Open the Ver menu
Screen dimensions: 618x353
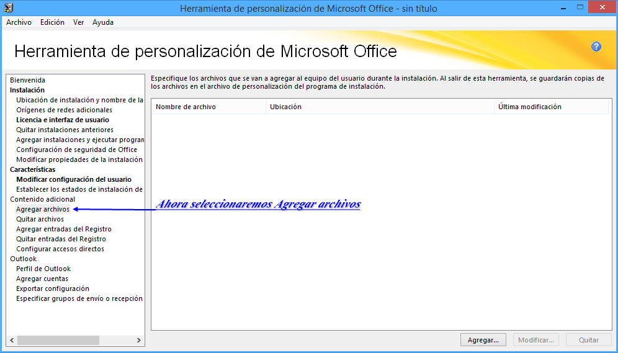[x=78, y=22]
